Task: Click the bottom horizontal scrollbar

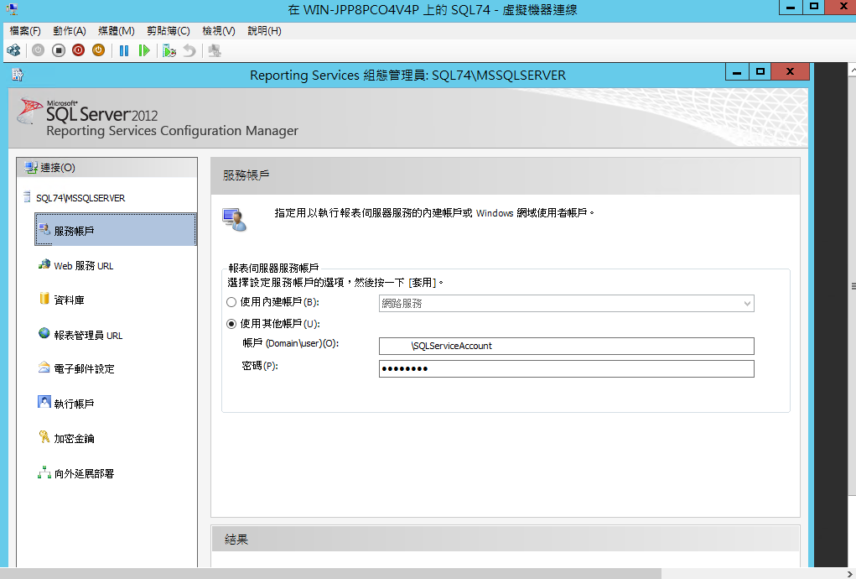Action: tap(331, 573)
